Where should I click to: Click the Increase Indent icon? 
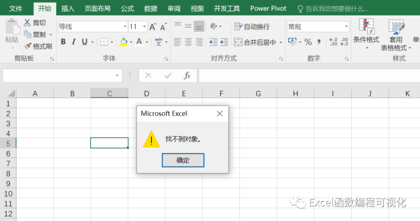coord(224,42)
